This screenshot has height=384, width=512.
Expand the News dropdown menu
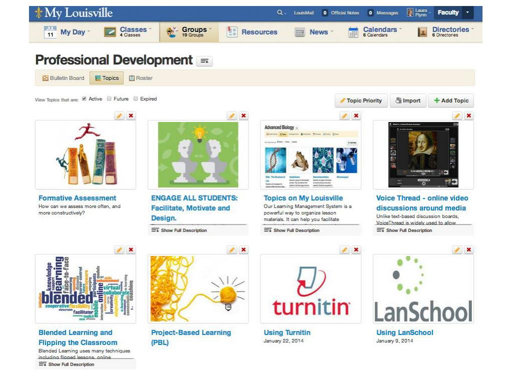point(332,31)
